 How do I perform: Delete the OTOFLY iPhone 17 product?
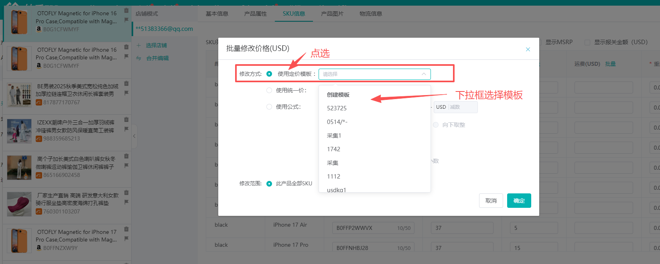click(x=126, y=229)
